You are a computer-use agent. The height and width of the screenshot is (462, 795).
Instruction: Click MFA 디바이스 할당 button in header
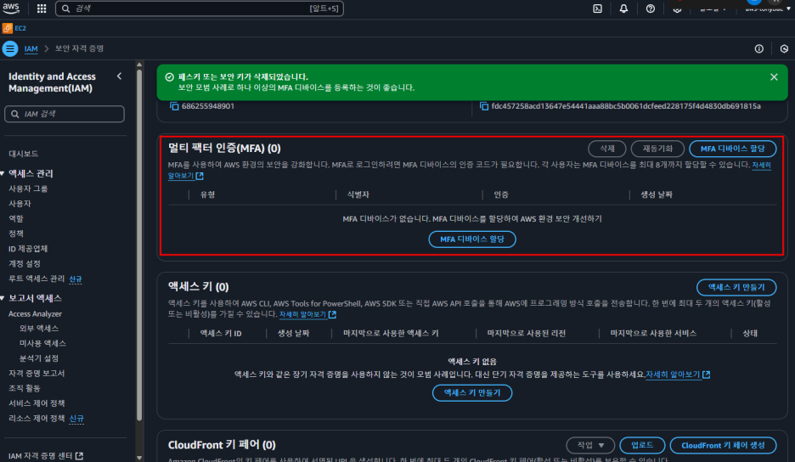coord(733,149)
